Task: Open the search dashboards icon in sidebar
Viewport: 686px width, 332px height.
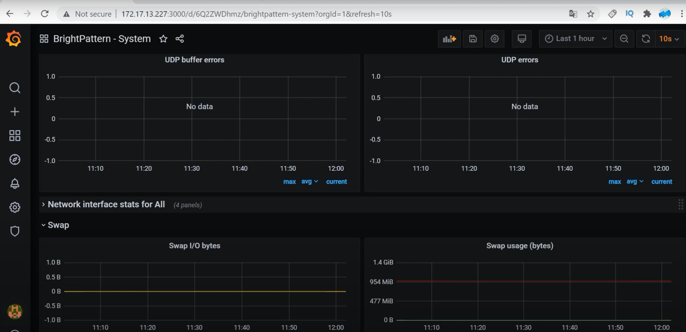Action: (15, 88)
